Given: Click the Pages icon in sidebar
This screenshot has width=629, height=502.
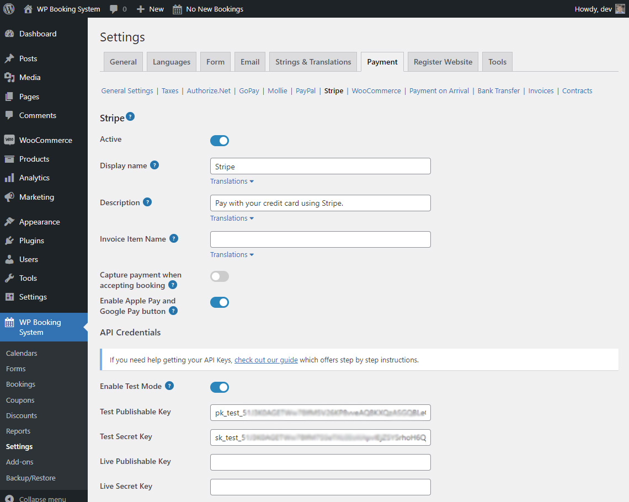Looking at the screenshot, I should click(x=9, y=97).
